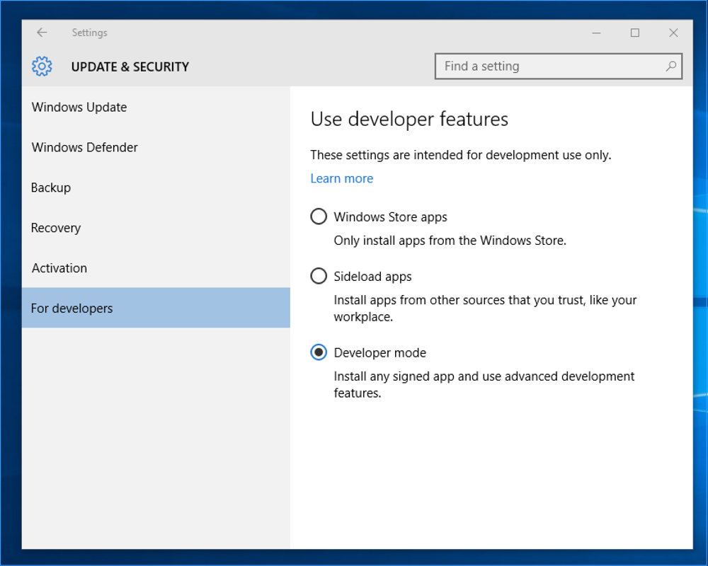This screenshot has width=708, height=566.
Task: Click the search magnifier icon
Action: pyautogui.click(x=671, y=67)
